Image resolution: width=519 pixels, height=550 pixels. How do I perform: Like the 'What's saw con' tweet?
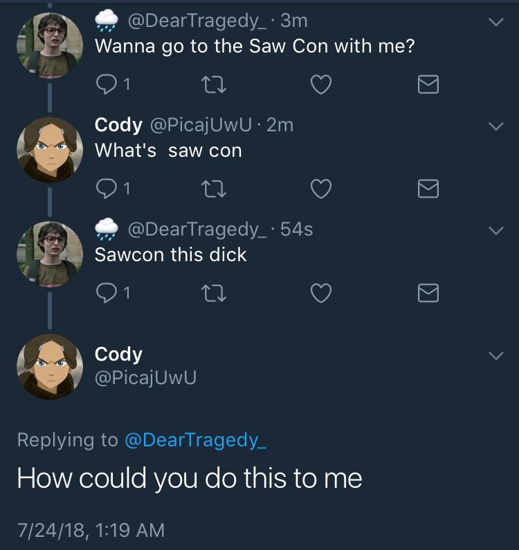pos(320,189)
